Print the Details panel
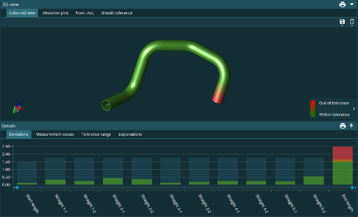This screenshot has width=358, height=217. coord(343,126)
